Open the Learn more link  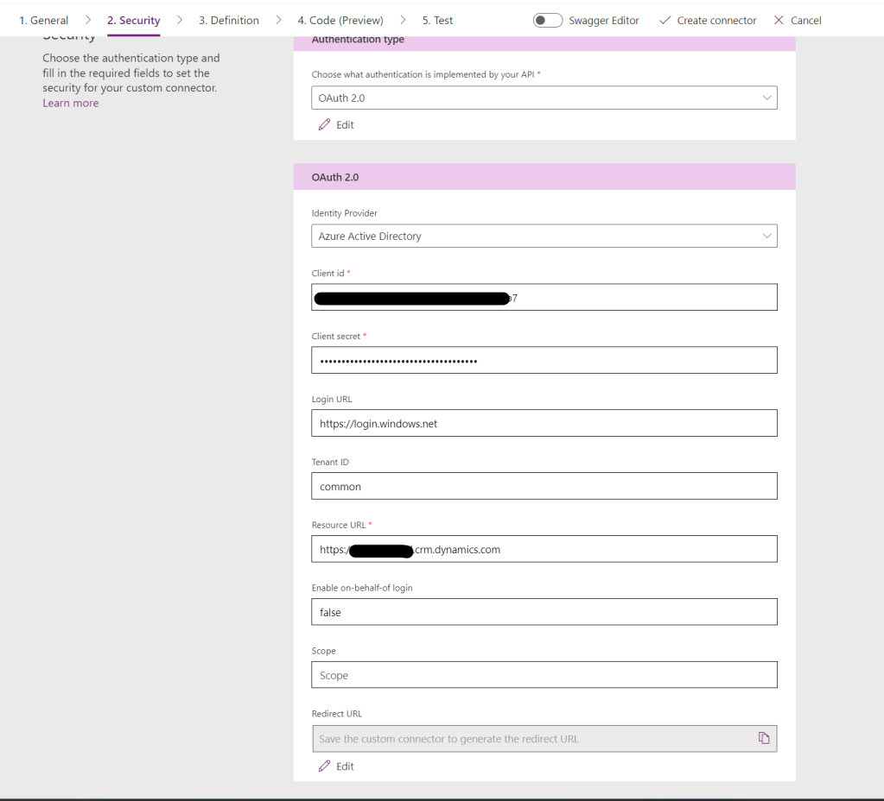pyautogui.click(x=70, y=103)
